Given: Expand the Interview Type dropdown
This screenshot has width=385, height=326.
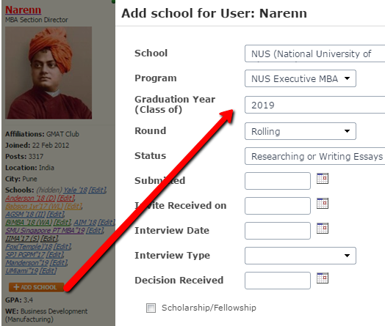Looking at the screenshot, I should click(x=301, y=256).
